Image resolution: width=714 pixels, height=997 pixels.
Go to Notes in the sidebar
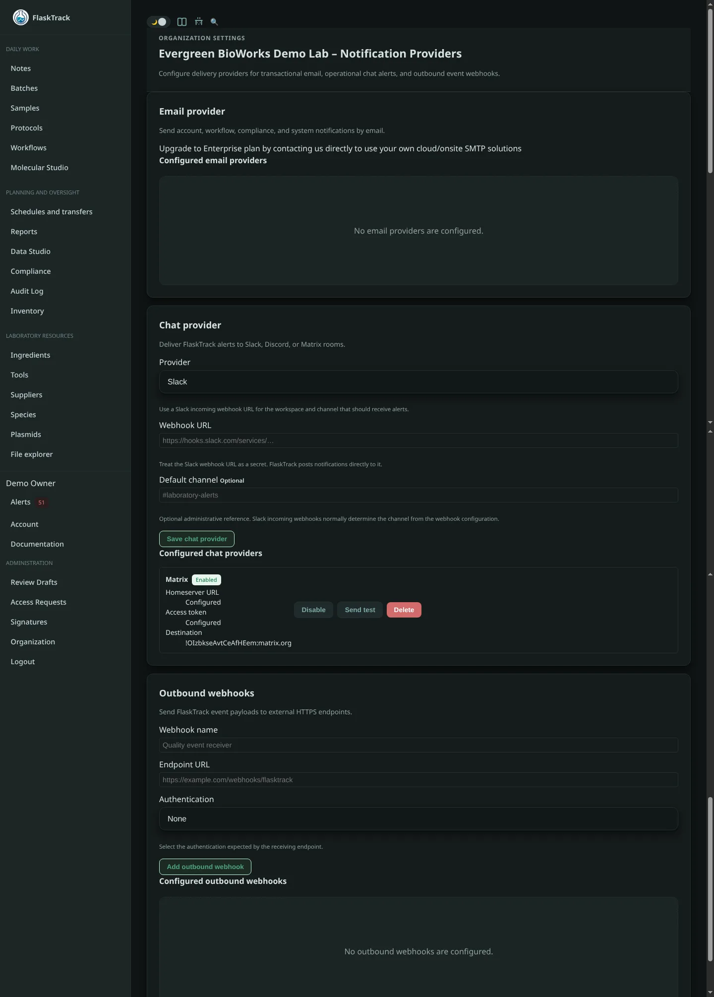[x=21, y=68]
